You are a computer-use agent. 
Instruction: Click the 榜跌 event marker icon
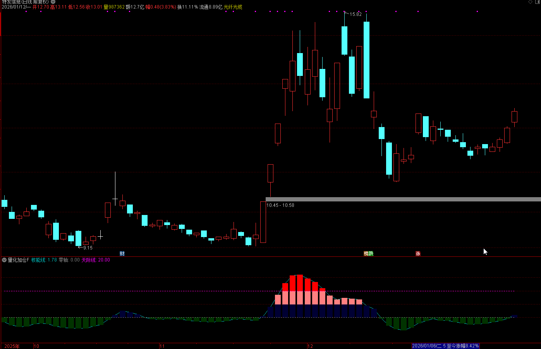(x=369, y=254)
